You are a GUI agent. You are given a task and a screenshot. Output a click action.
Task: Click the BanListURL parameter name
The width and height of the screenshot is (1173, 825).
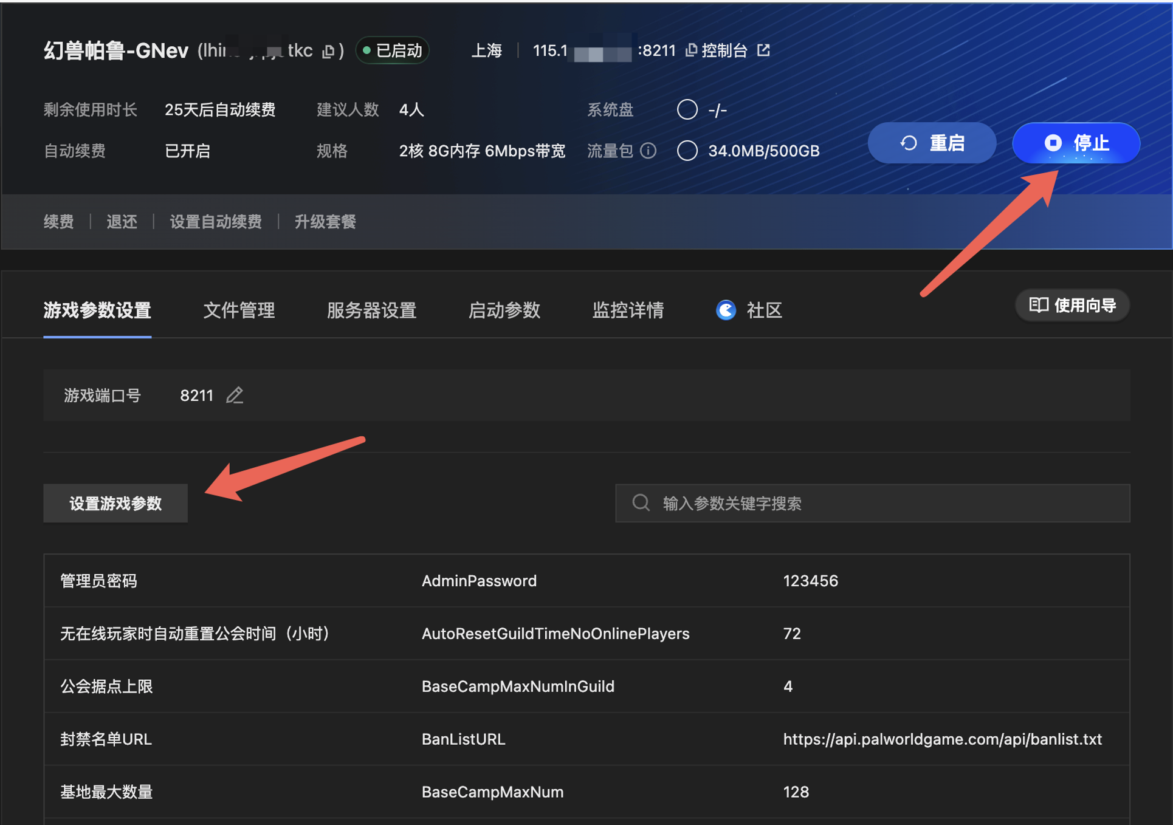pos(463,739)
